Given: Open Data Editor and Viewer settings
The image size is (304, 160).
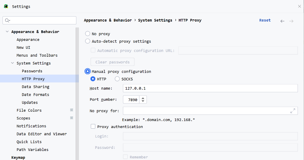Looking at the screenshot, I should point(42,134).
